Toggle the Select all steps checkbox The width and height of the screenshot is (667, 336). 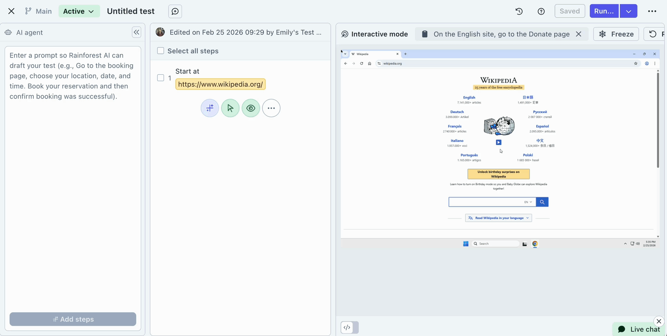pos(160,51)
